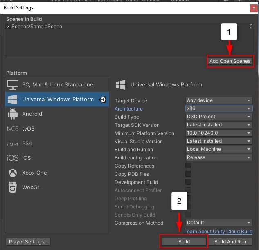Click the Architecture label
259x250 pixels.
128,109
